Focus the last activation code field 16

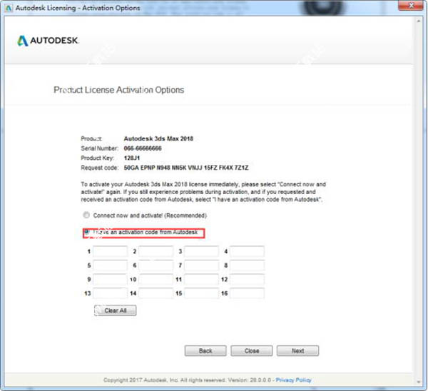pyautogui.click(x=247, y=293)
